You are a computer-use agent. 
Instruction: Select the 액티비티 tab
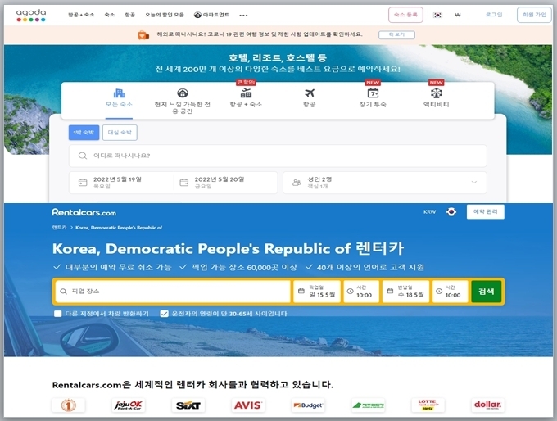(437, 99)
